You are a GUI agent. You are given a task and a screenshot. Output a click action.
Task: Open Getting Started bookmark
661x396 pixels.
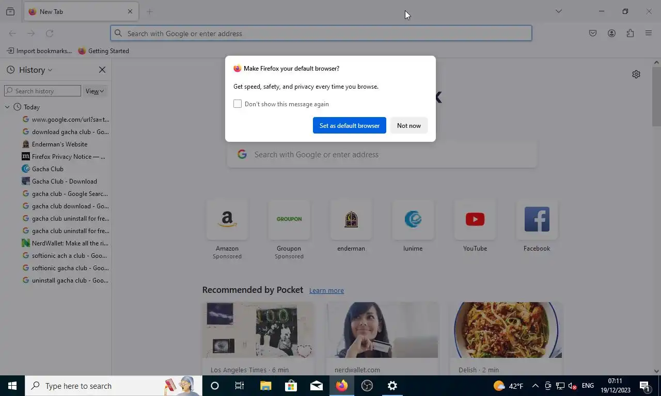tap(103, 51)
